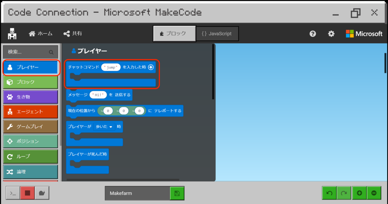Select the エージェント category
This screenshot has height=204, width=388.
point(30,111)
